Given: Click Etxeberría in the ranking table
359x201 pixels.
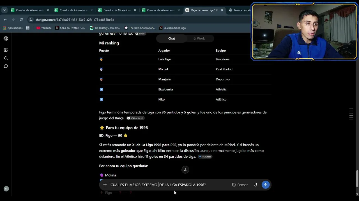Looking at the screenshot, I should click(165, 89).
